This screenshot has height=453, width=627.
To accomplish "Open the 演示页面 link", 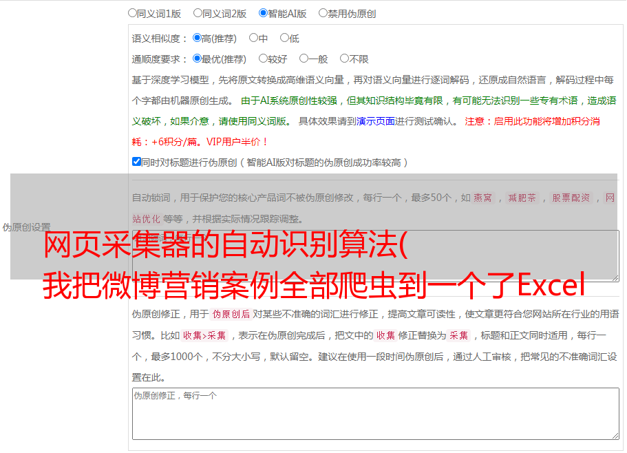I will [x=375, y=121].
